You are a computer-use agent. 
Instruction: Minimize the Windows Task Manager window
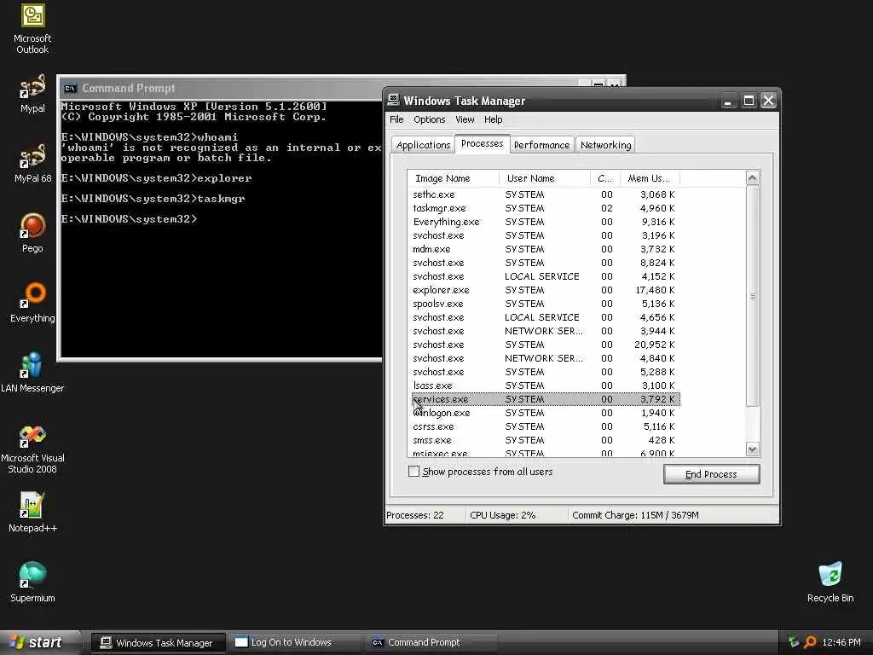click(728, 101)
